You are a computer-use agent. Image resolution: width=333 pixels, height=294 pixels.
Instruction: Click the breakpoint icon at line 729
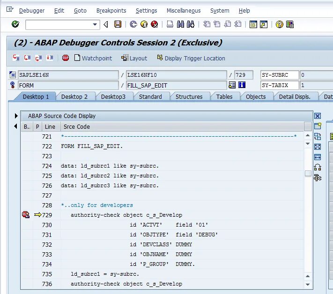tap(26, 214)
